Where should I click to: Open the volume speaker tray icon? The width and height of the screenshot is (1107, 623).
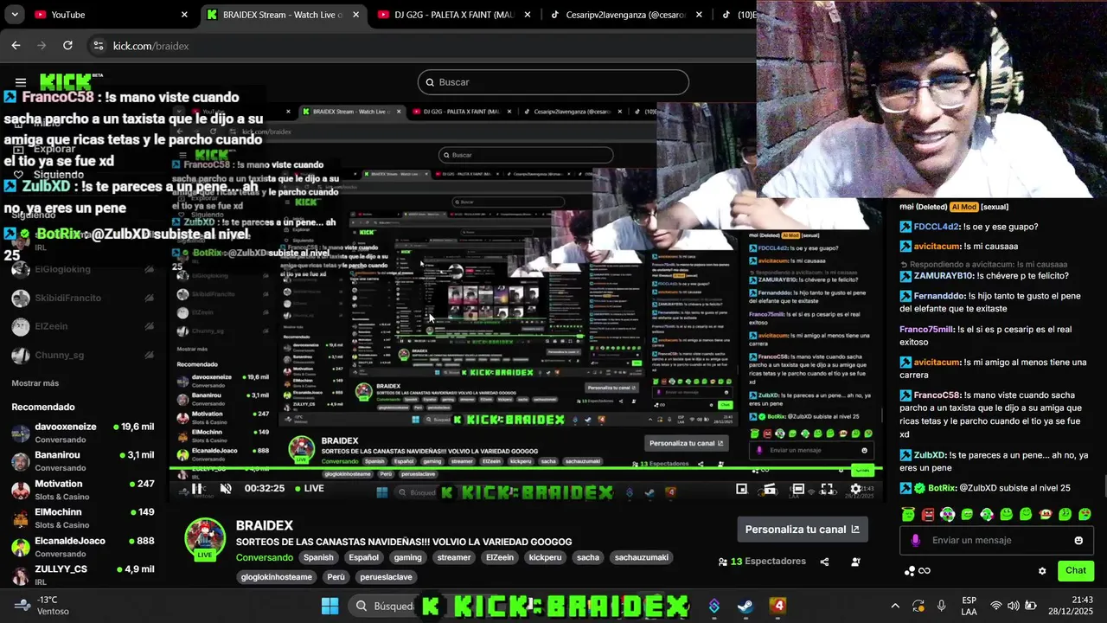(1014, 606)
